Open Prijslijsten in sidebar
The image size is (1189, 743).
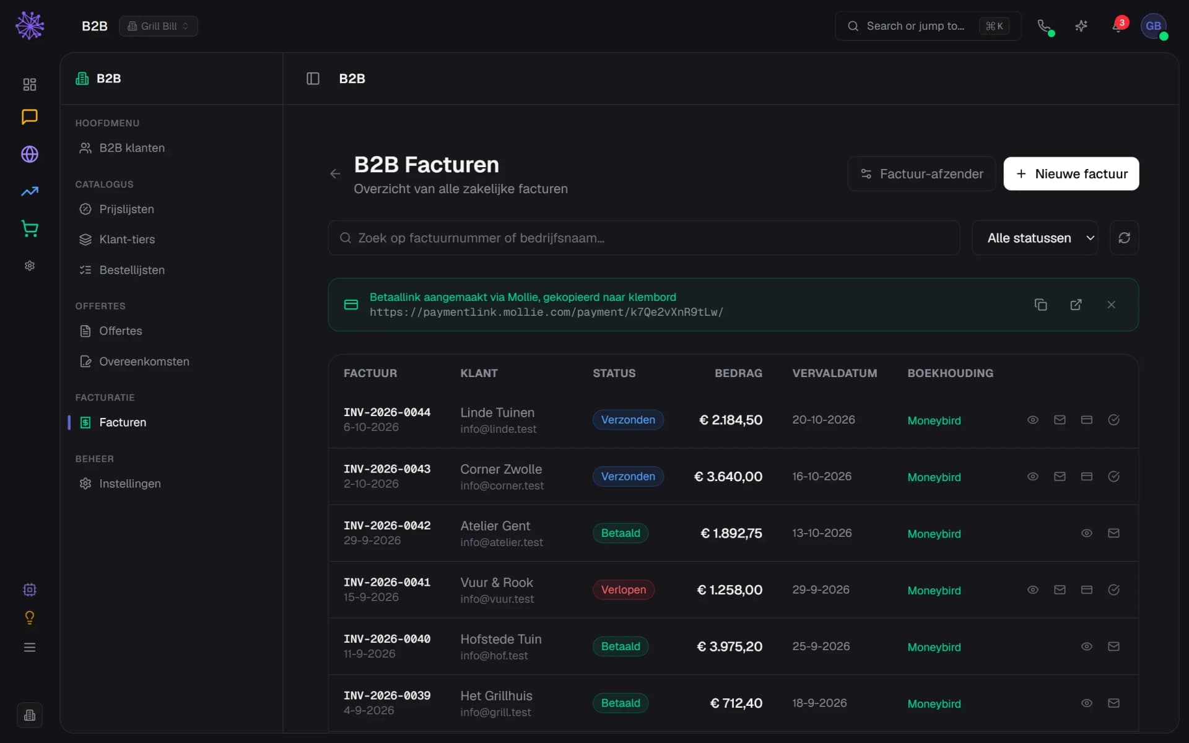click(x=172, y=209)
